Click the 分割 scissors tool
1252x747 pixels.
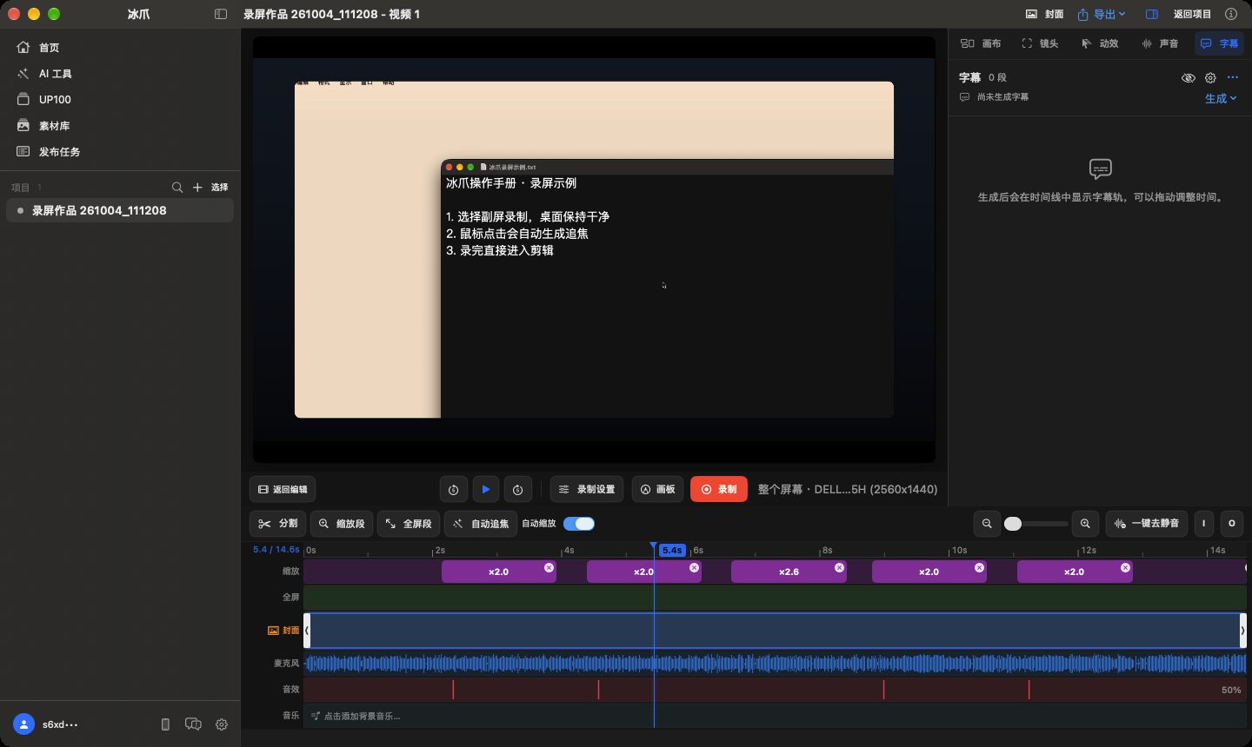click(x=277, y=524)
